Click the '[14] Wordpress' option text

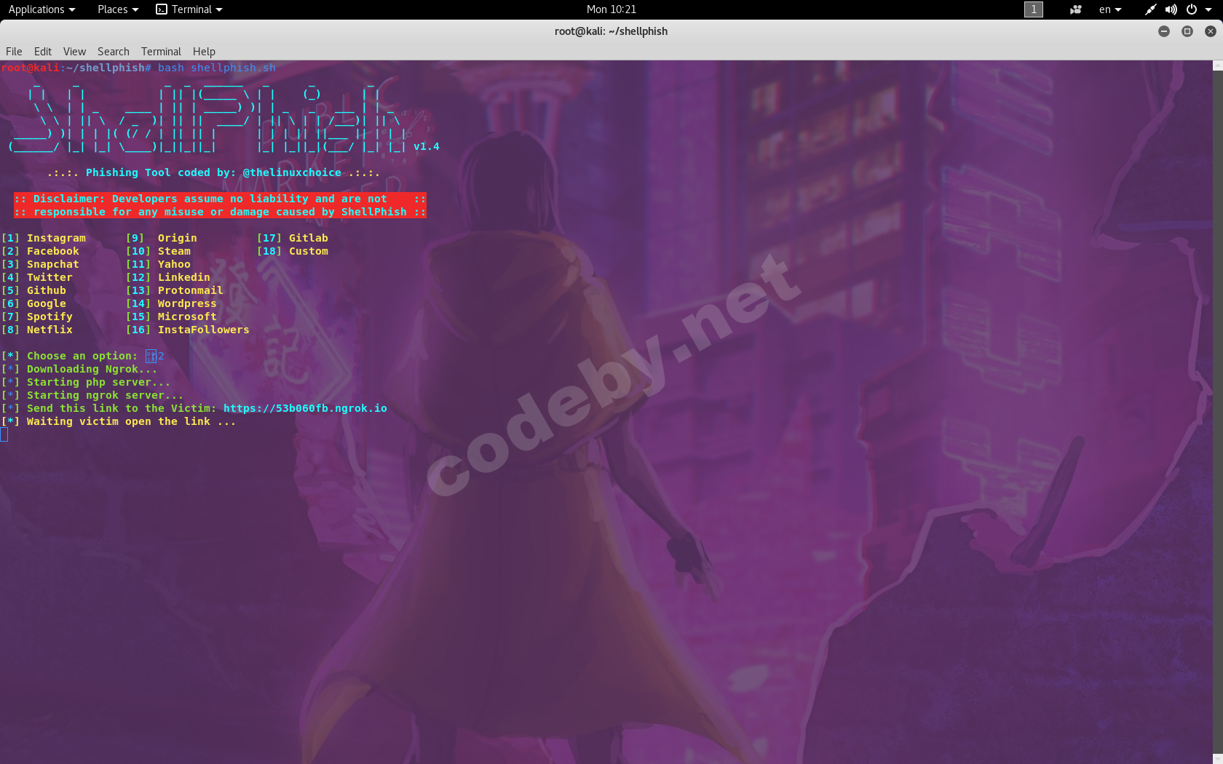pyautogui.click(x=171, y=303)
